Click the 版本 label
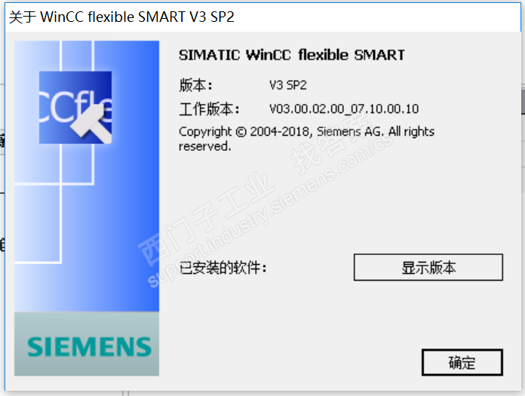This screenshot has width=525, height=396. coord(196,85)
